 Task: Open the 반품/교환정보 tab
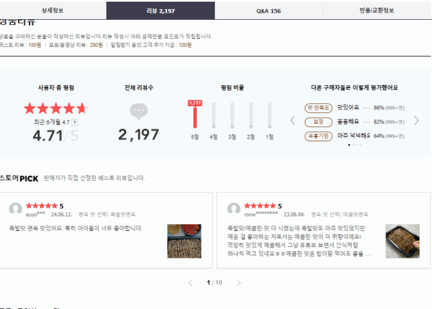(x=377, y=11)
